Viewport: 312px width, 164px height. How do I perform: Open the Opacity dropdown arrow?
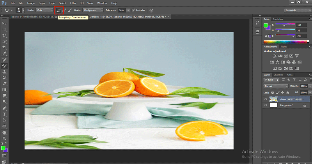(x=310, y=86)
